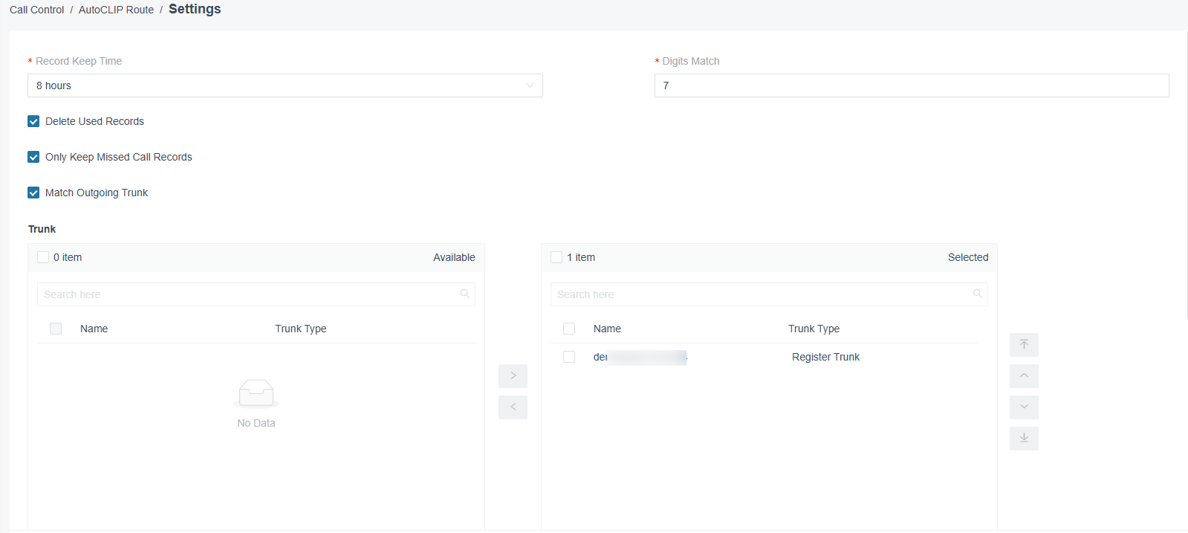Click search icon in Selected trunk list
Screen dimensions: 1188x533
pos(978,294)
